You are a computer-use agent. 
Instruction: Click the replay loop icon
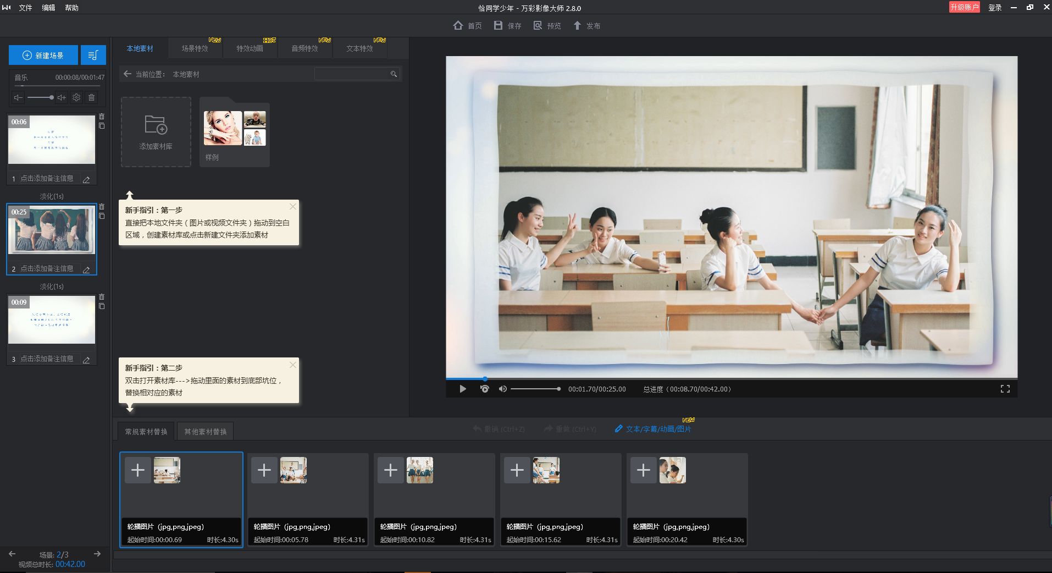[484, 389]
